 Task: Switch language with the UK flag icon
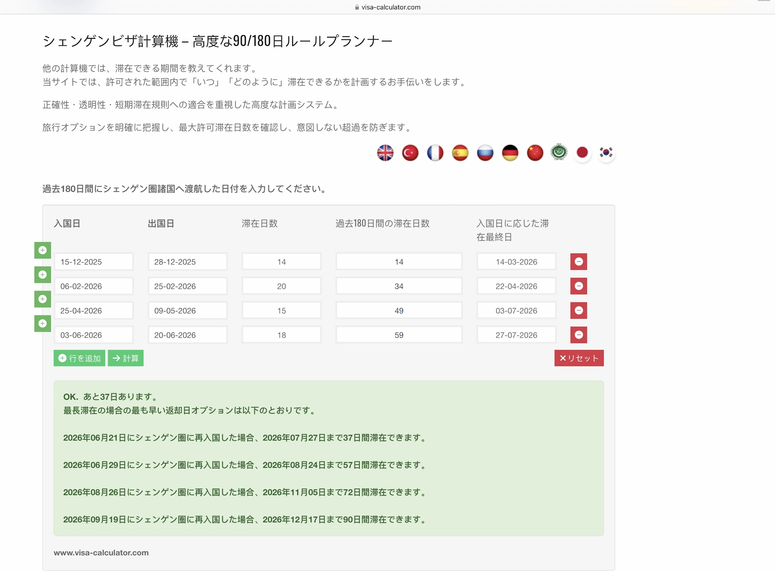pos(385,153)
